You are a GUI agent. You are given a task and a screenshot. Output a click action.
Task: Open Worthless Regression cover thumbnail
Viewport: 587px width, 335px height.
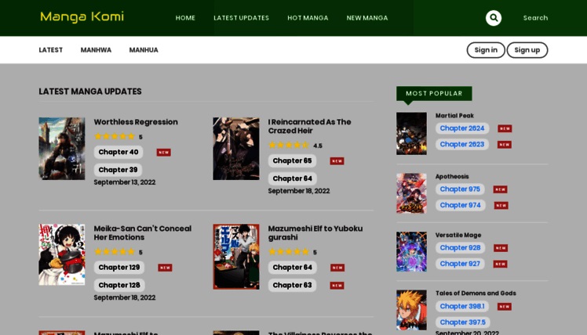[62, 149]
